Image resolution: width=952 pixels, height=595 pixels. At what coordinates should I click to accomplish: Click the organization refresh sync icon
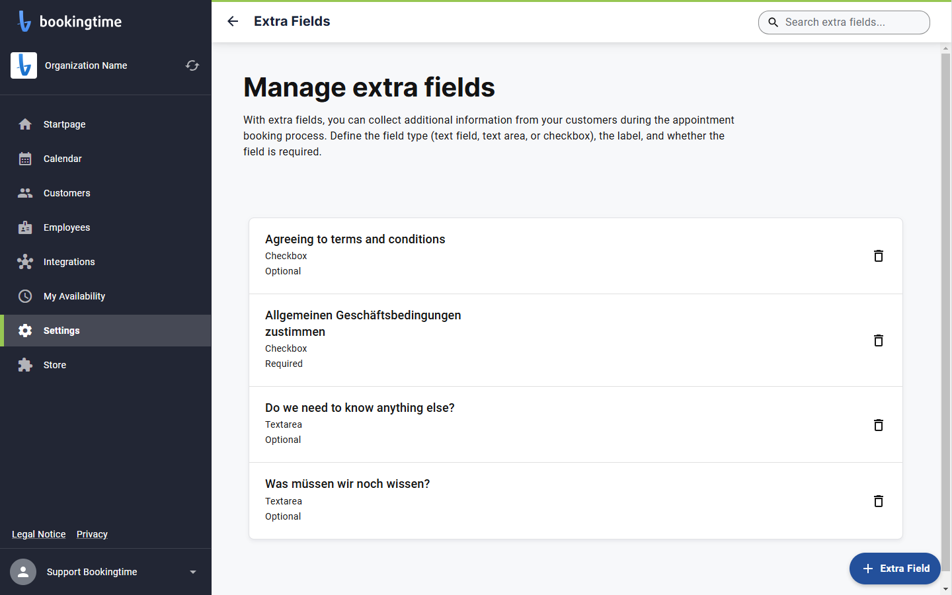tap(192, 65)
